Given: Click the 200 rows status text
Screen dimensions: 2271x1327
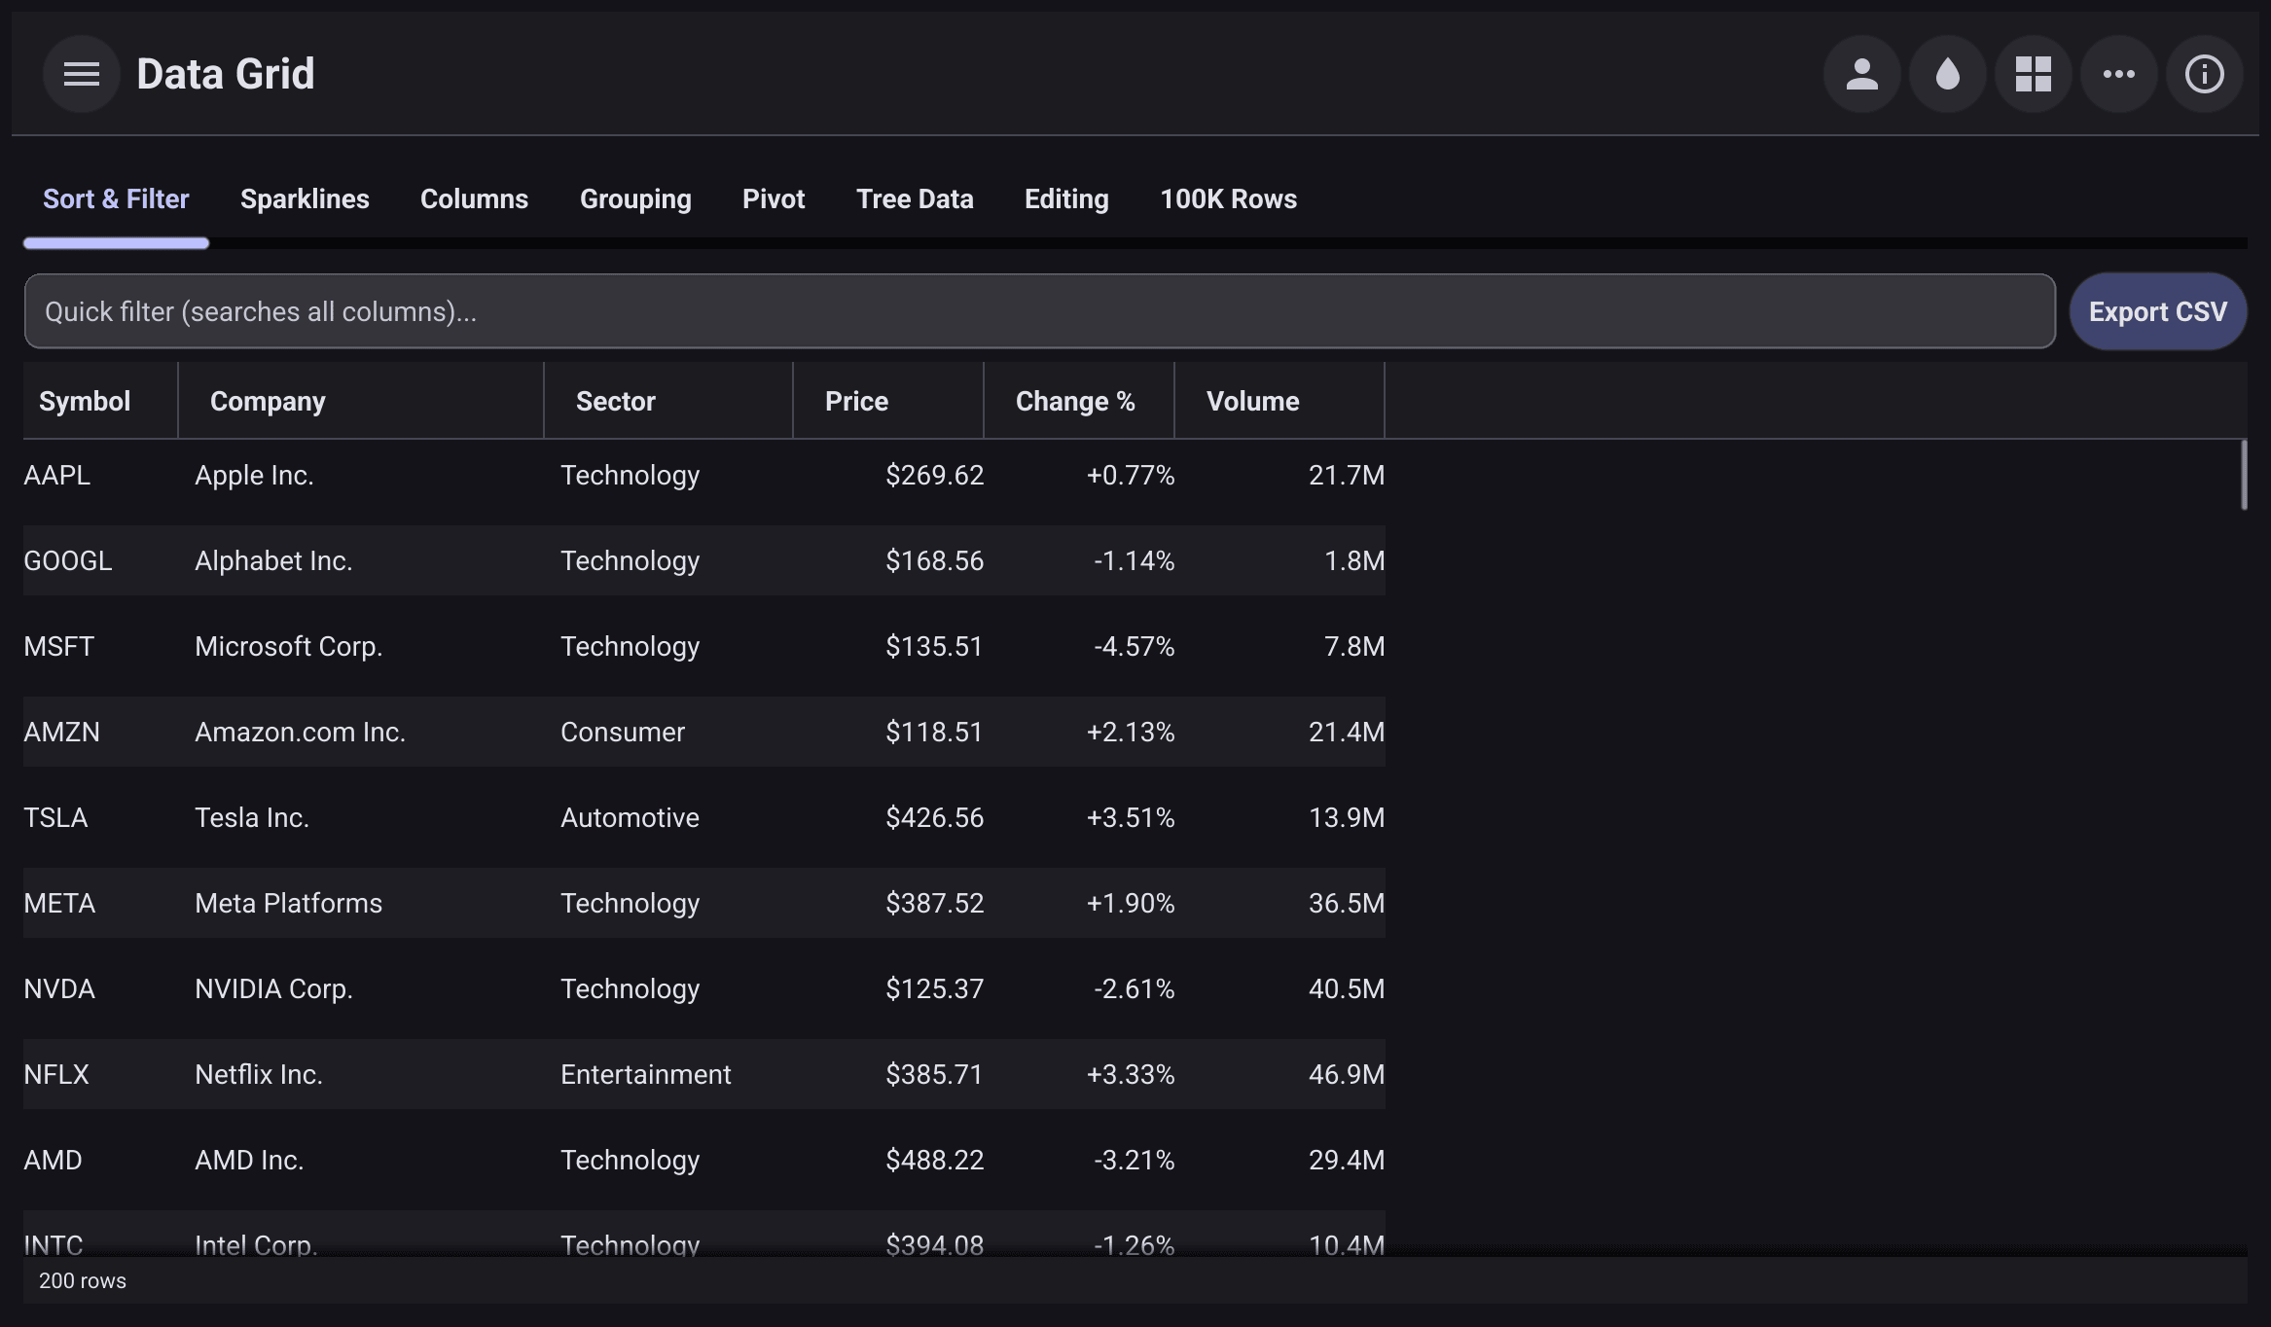Looking at the screenshot, I should [x=83, y=1280].
